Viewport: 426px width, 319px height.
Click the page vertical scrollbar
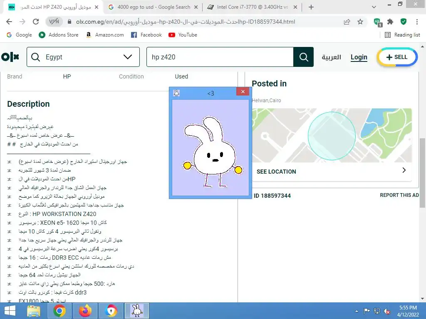pos(422,174)
